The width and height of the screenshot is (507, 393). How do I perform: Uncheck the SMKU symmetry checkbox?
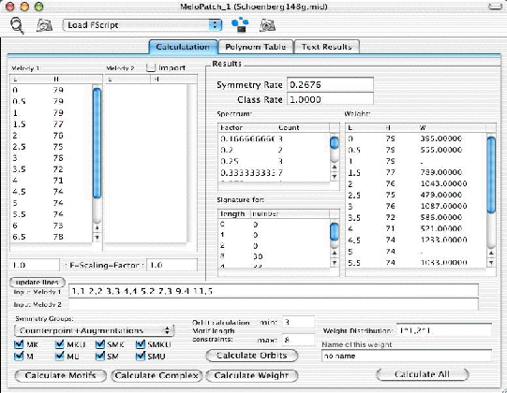141,344
